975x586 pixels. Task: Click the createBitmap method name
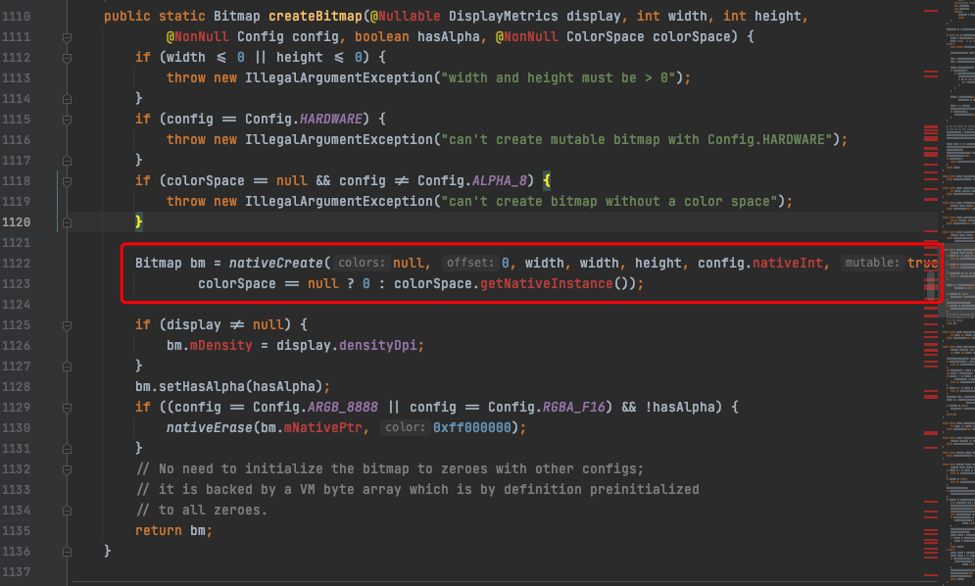316,17
